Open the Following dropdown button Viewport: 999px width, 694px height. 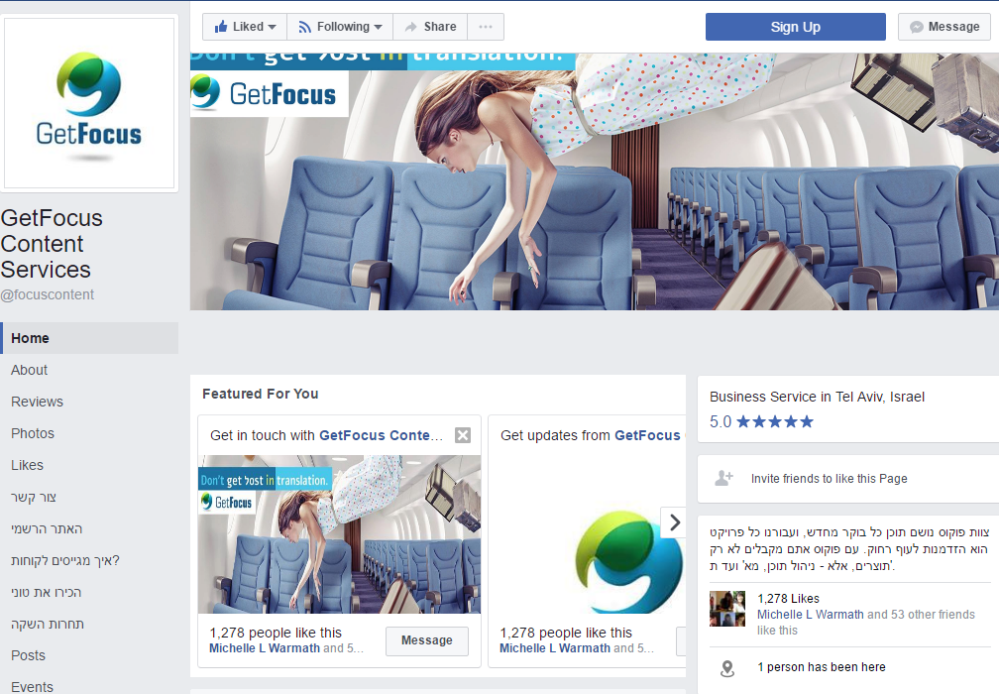tap(340, 27)
